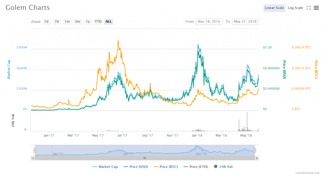Viewport: 325px width, 178px height.
Task: Toggle 24h Vol series in legend
Action: (223, 167)
